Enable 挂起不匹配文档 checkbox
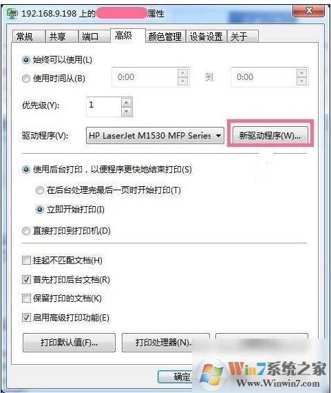 coord(26,261)
